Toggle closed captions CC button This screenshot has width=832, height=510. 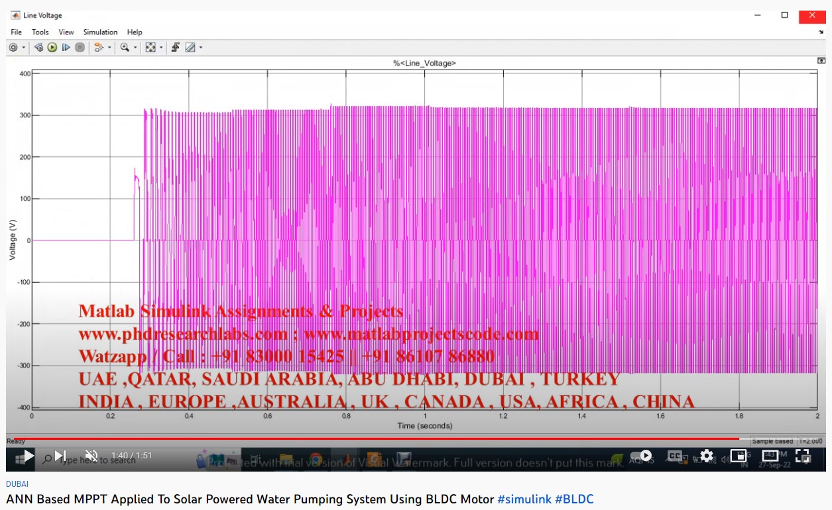(x=675, y=456)
